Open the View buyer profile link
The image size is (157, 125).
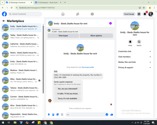(x=88, y=67)
